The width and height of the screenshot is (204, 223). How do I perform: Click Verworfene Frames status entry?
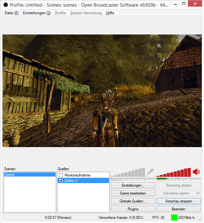(x=121, y=218)
